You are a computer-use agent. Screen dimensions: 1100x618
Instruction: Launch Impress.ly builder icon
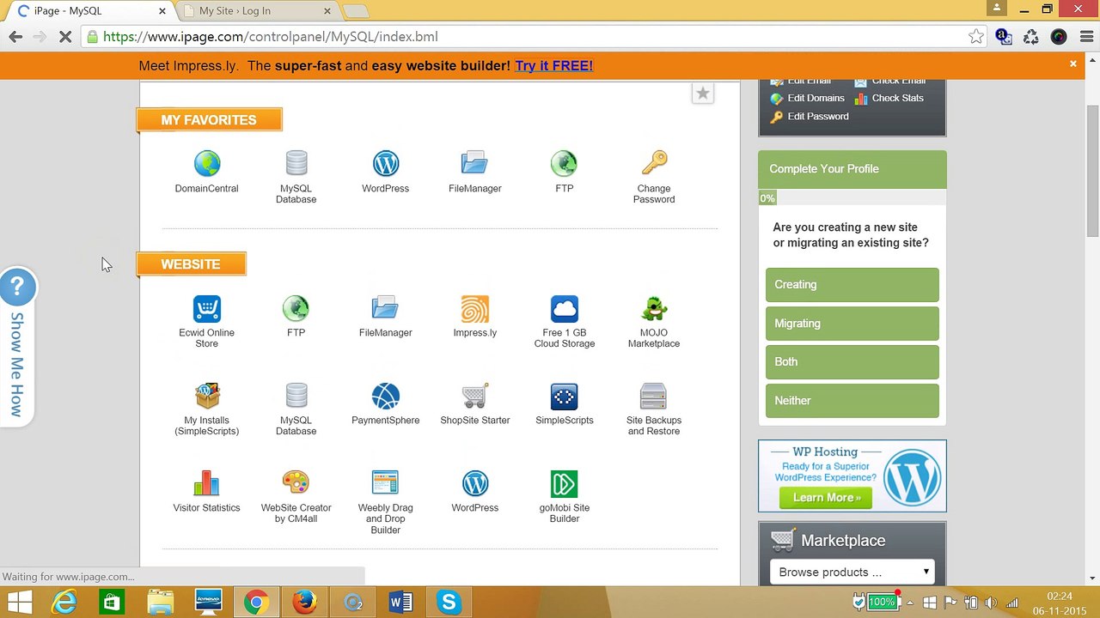tap(474, 309)
